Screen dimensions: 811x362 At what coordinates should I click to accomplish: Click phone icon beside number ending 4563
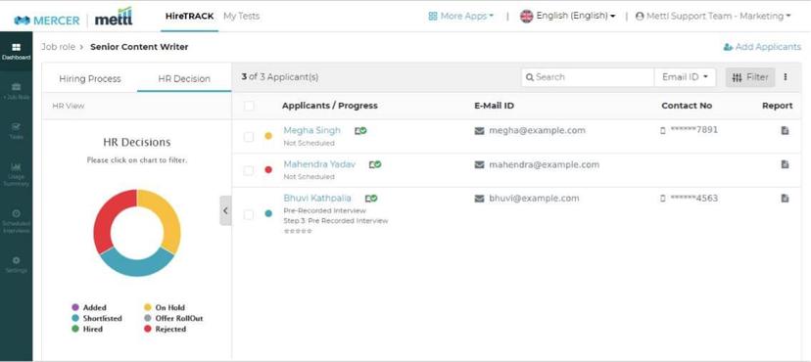[x=662, y=199]
